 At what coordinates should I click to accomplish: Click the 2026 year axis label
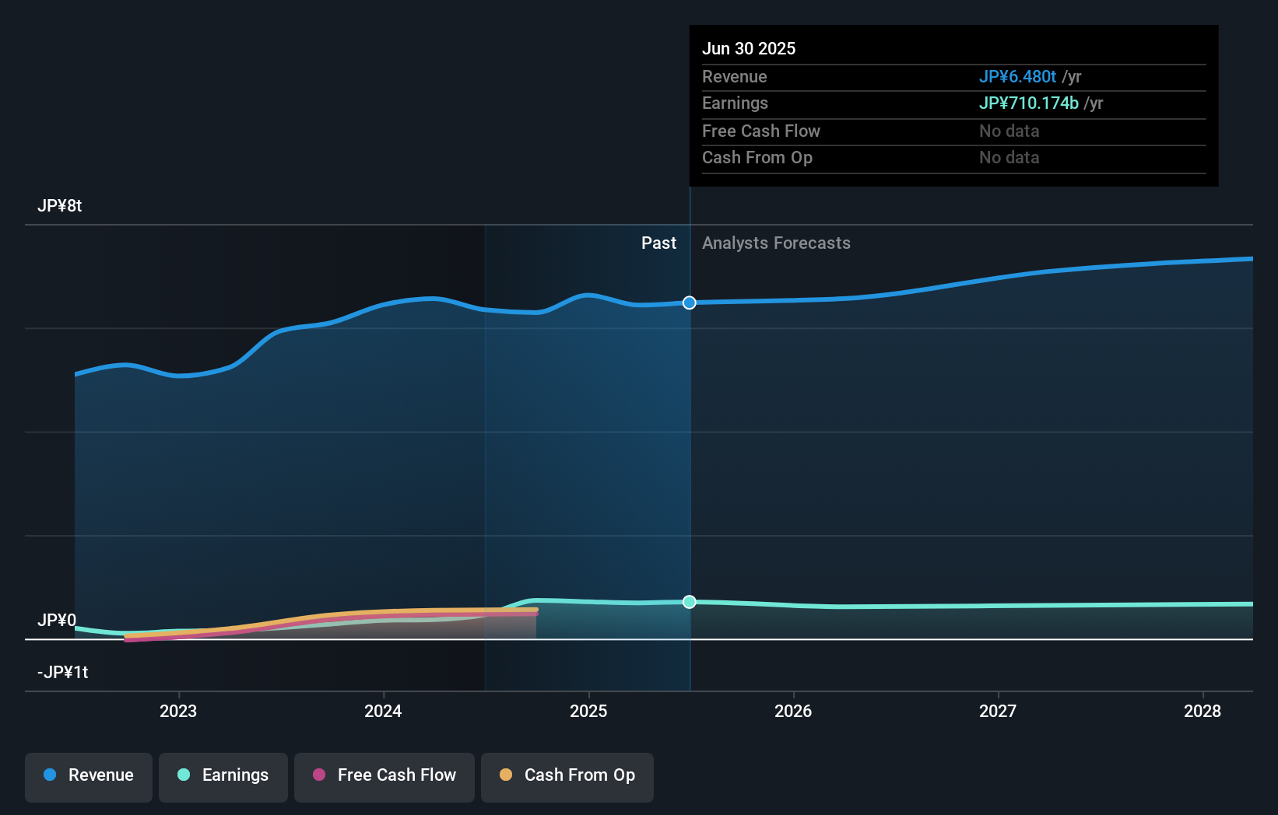[793, 711]
